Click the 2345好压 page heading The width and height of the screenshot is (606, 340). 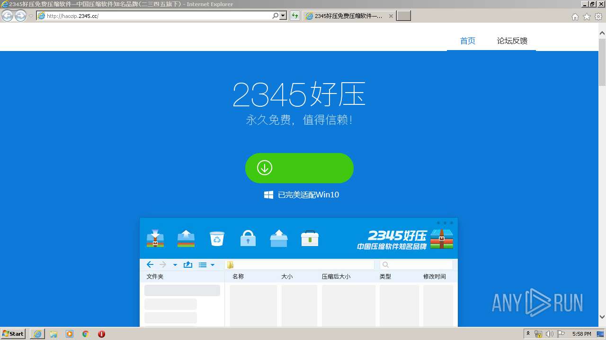tap(299, 94)
